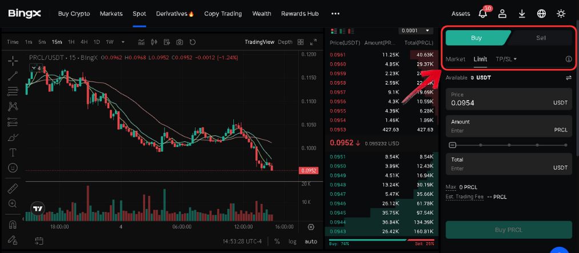Open the TradingView logo on chart
Image resolution: width=579 pixels, height=253 pixels.
click(38, 208)
